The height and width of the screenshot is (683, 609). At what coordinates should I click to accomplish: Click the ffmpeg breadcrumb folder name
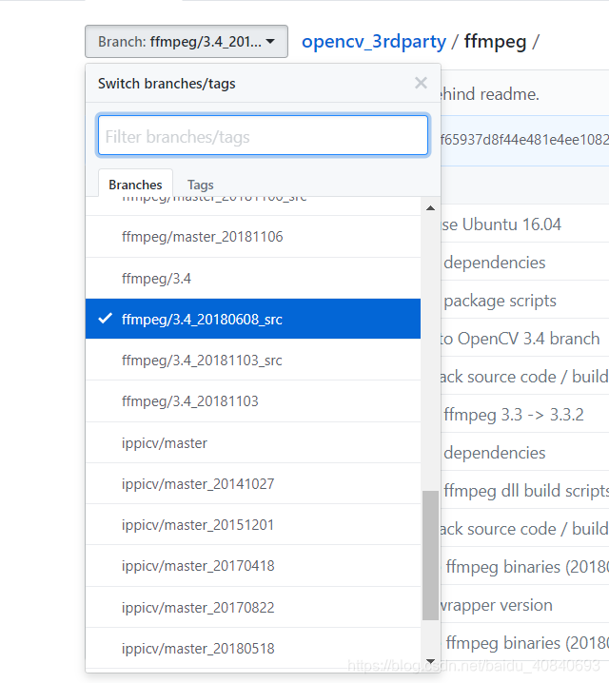tap(495, 42)
